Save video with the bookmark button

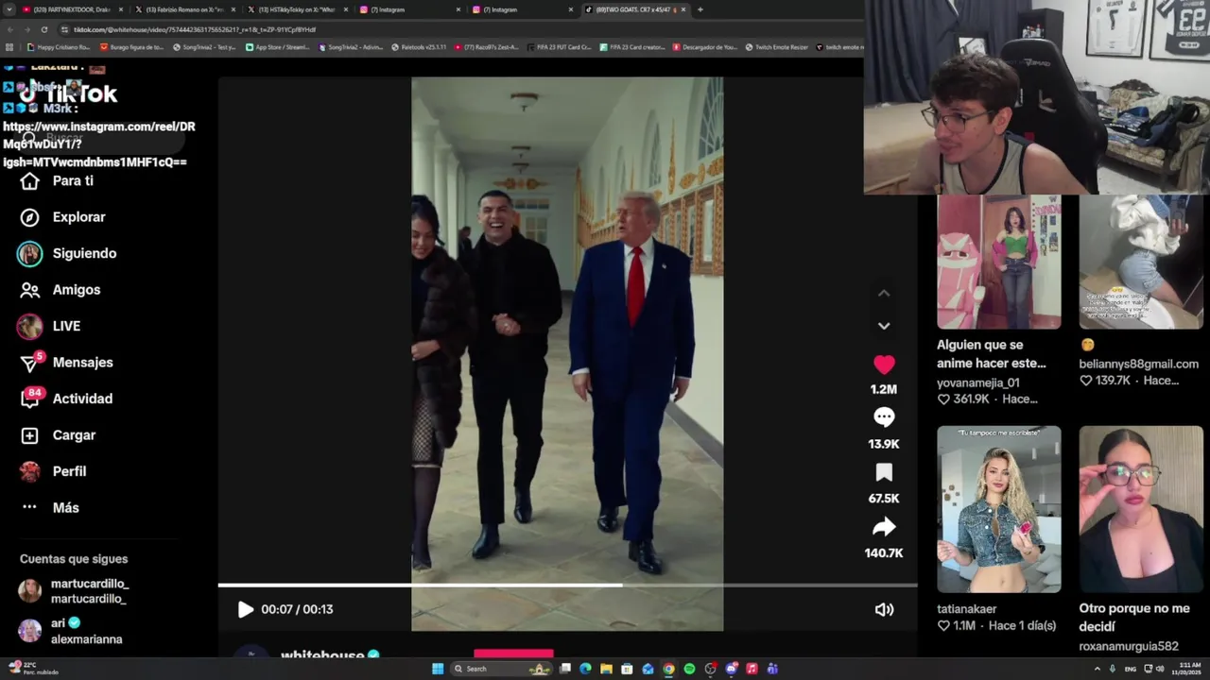(x=884, y=472)
